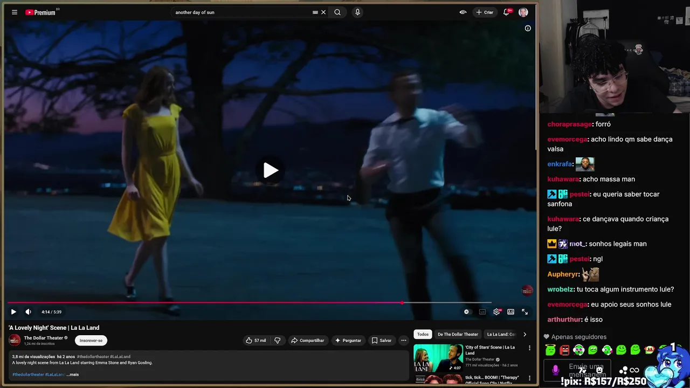Open the YouTube hamburger guide menu
Image resolution: width=690 pixels, height=388 pixels.
[x=15, y=12]
